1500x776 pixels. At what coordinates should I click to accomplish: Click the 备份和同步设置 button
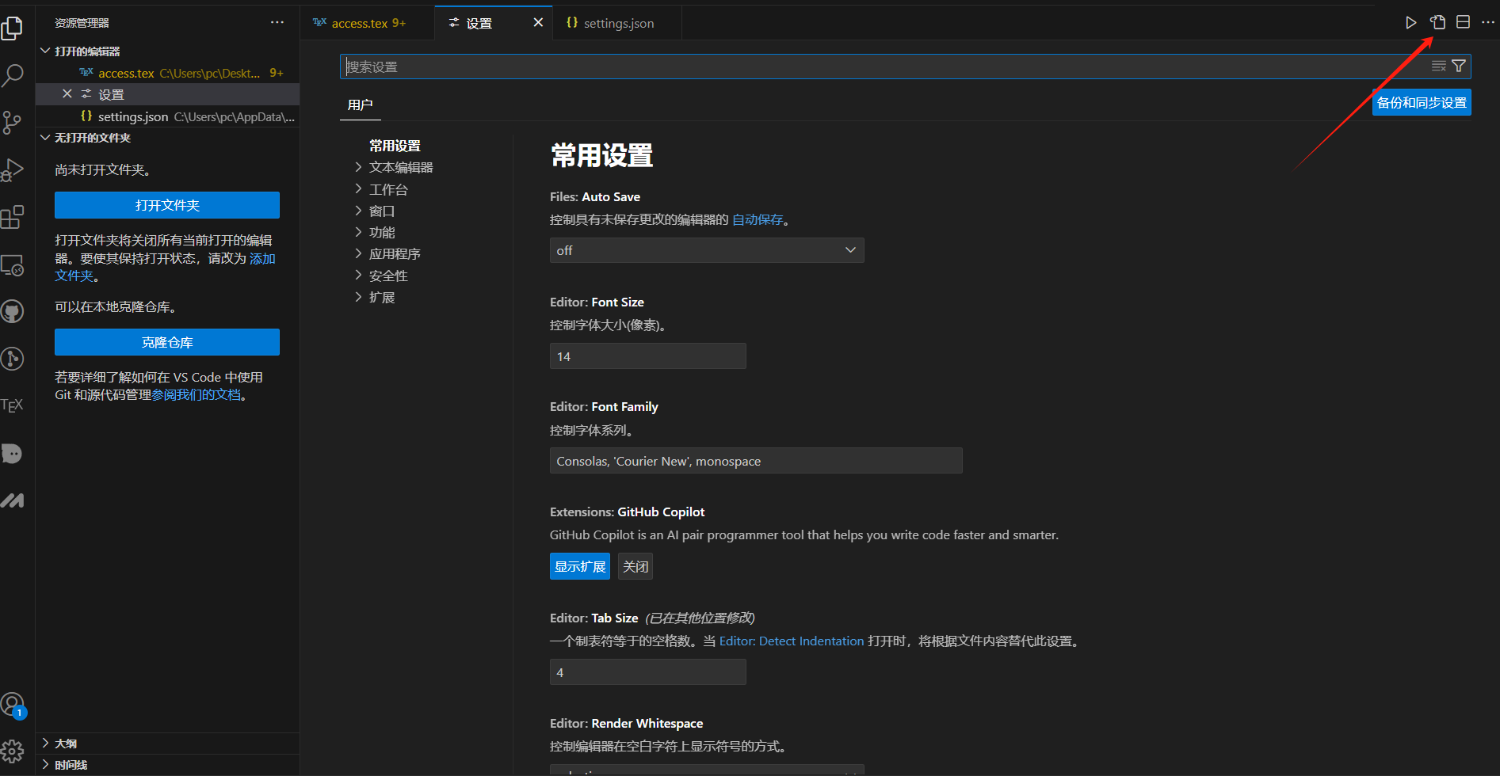click(x=1422, y=102)
